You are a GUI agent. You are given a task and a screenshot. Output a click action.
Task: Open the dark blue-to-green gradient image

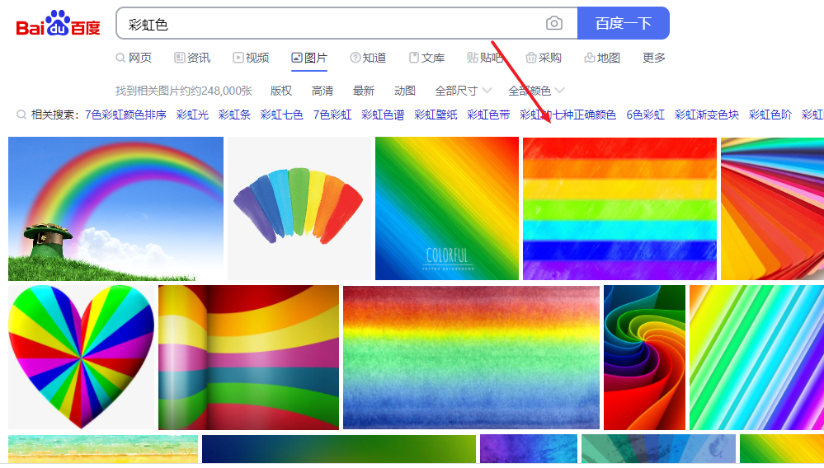point(339,449)
